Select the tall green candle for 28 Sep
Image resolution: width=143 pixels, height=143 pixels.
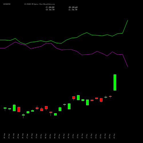[x=115, y=82]
